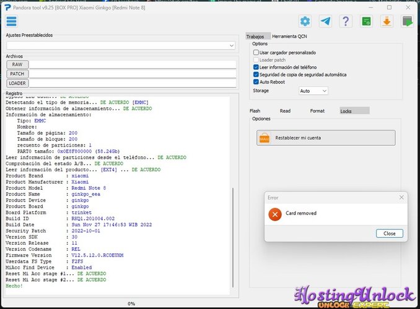
Task: Uncheck Seguridad de copia de seguridad automática
Action: coord(256,75)
